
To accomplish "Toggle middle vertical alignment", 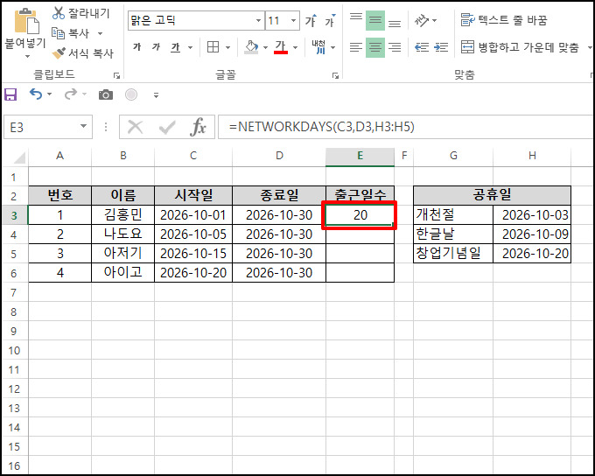I will pos(375,20).
